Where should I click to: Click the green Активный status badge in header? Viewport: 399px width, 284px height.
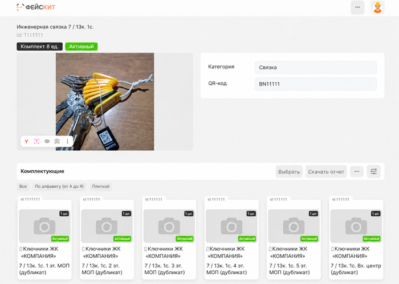(x=82, y=47)
